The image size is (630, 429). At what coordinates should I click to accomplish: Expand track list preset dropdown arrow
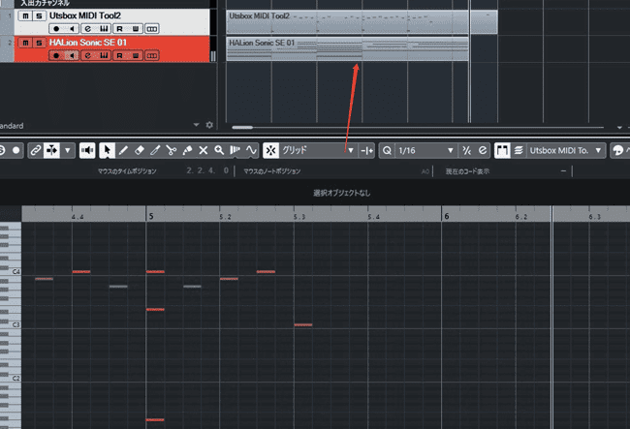196,125
